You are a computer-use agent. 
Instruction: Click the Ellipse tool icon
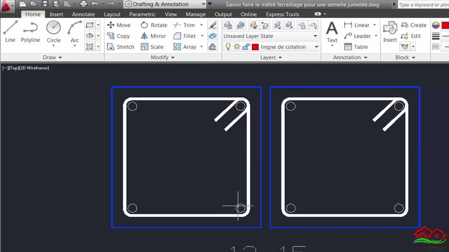pos(90,36)
